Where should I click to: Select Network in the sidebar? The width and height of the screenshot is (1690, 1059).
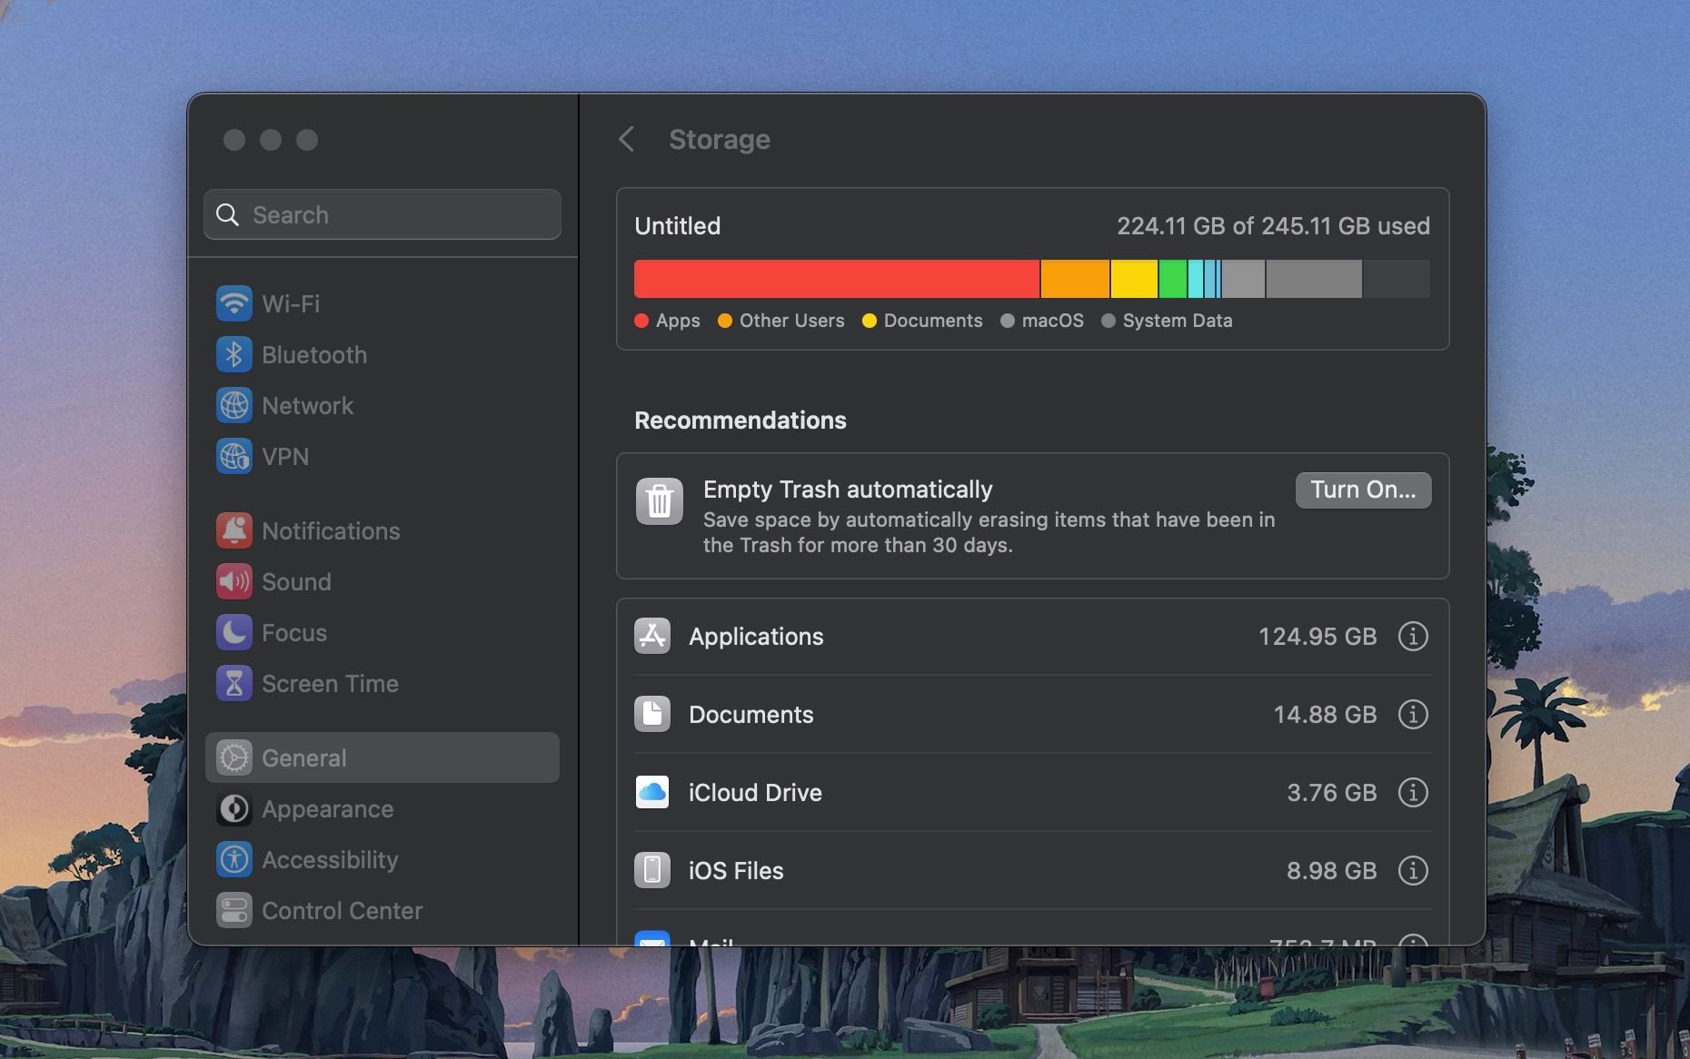(307, 405)
